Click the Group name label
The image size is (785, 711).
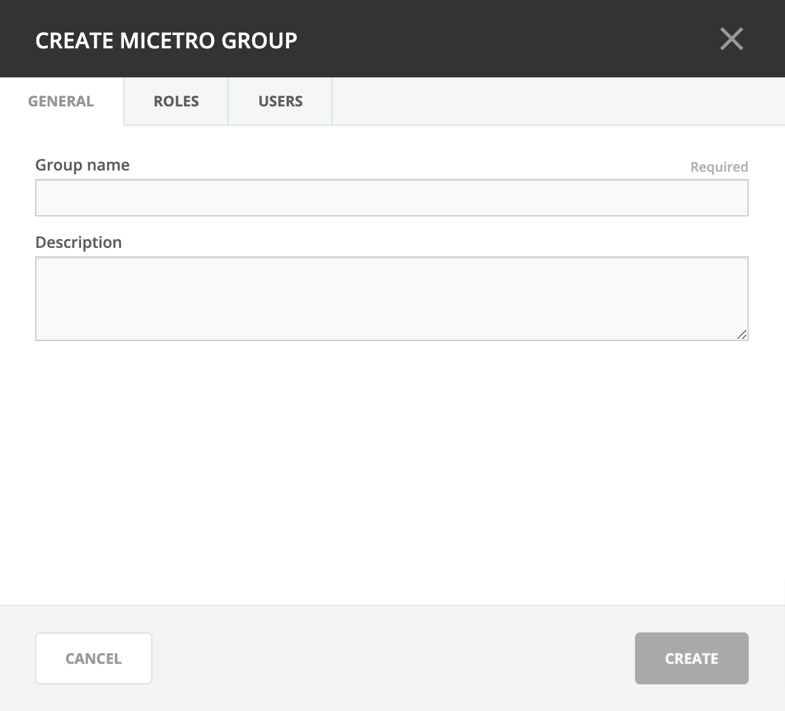click(x=82, y=165)
